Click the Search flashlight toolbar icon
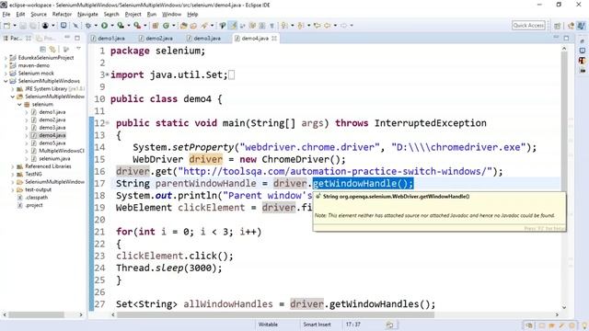This screenshot has height=331, width=589. pos(204,26)
